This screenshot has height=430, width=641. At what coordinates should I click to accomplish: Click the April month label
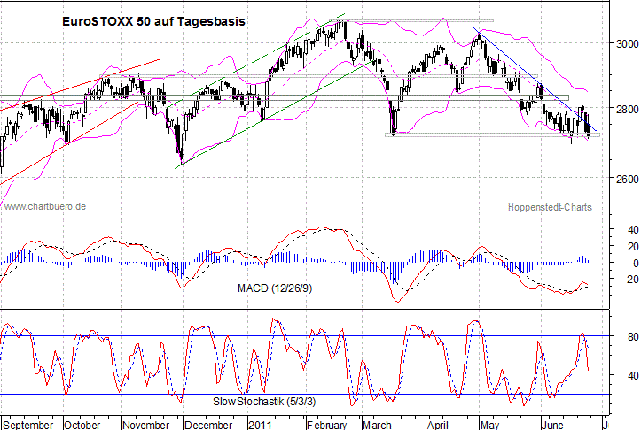tap(437, 425)
